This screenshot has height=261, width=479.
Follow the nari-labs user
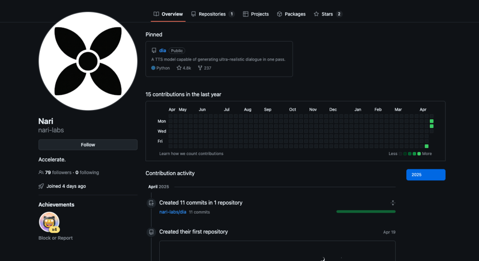click(x=88, y=145)
